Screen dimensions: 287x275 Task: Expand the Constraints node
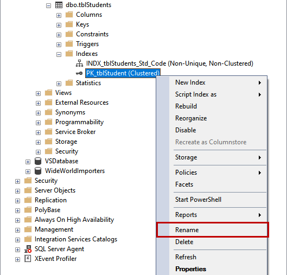59,35
